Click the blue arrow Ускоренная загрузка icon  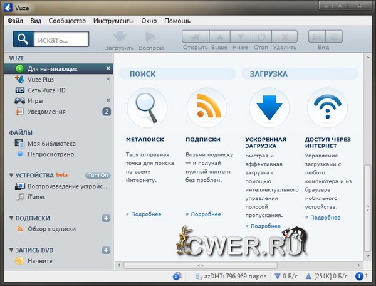click(x=269, y=108)
